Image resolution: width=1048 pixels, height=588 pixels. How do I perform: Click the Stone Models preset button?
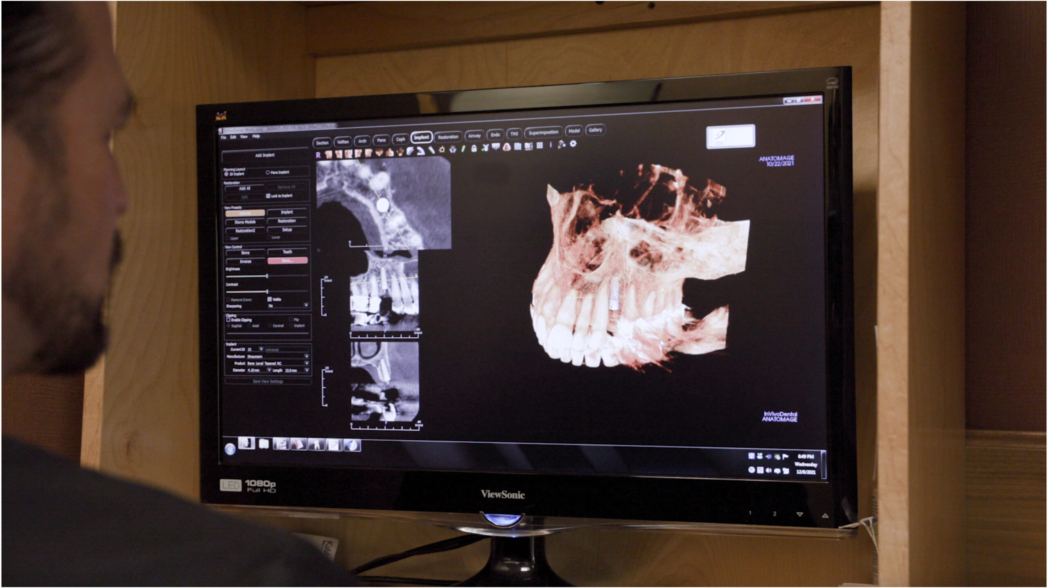pyautogui.click(x=245, y=222)
